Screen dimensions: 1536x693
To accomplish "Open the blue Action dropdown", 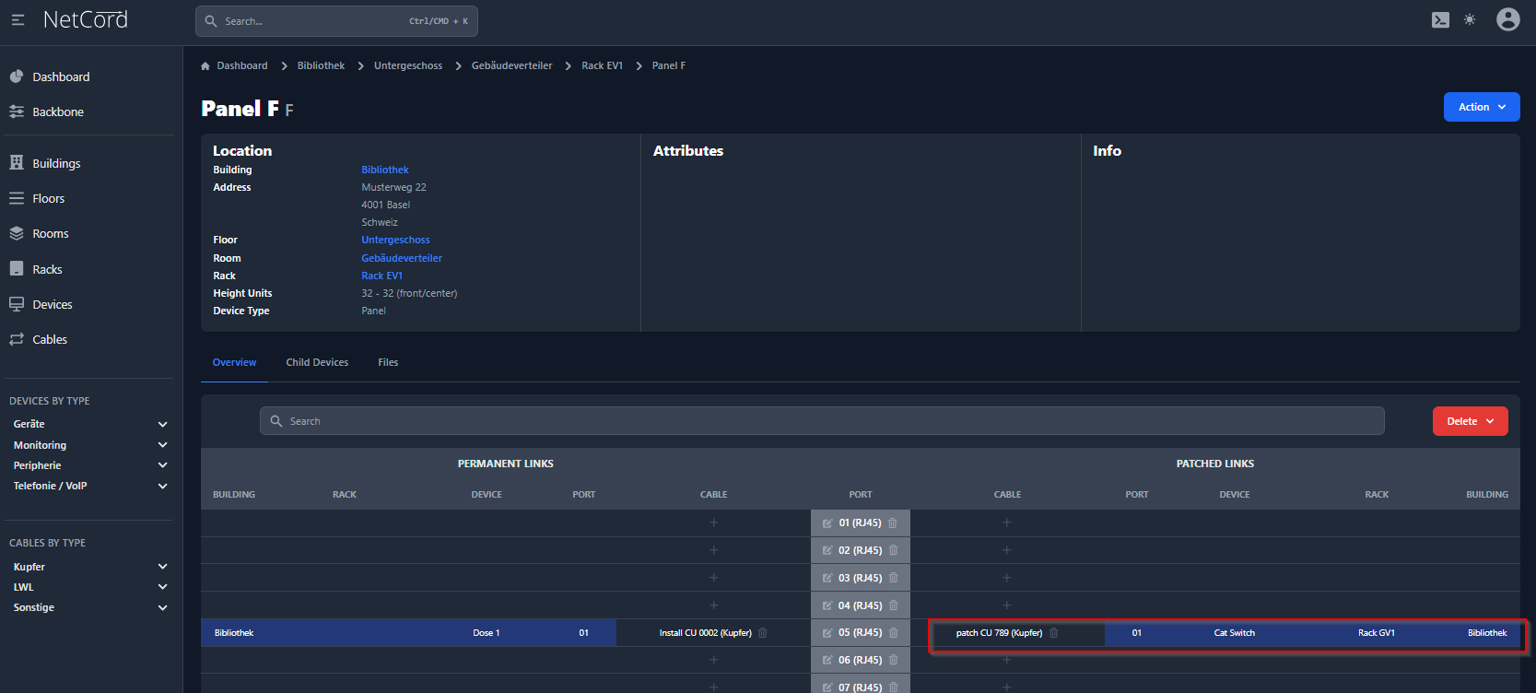I will point(1481,107).
